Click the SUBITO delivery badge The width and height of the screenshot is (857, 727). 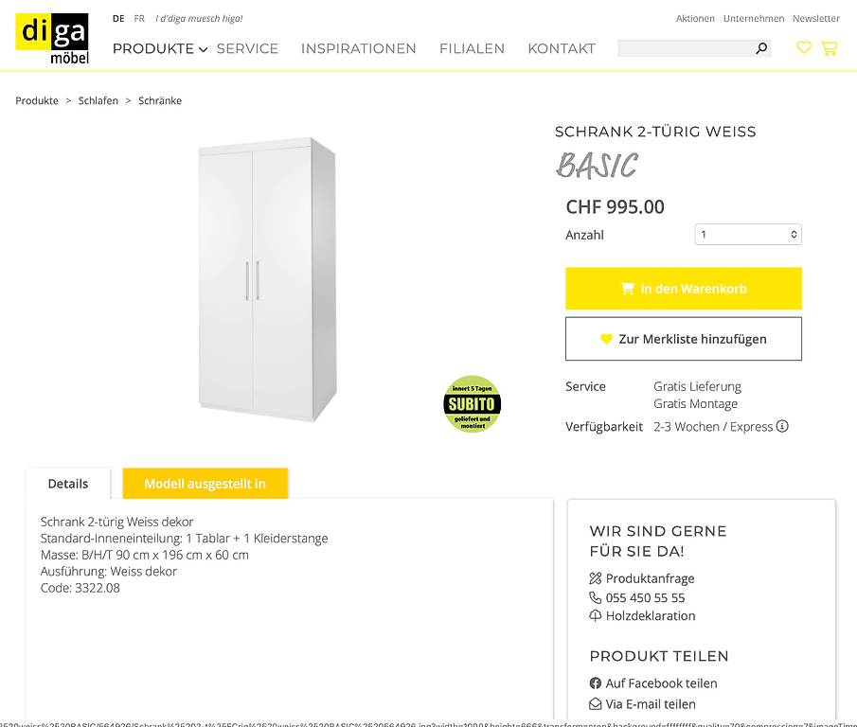pos(472,404)
